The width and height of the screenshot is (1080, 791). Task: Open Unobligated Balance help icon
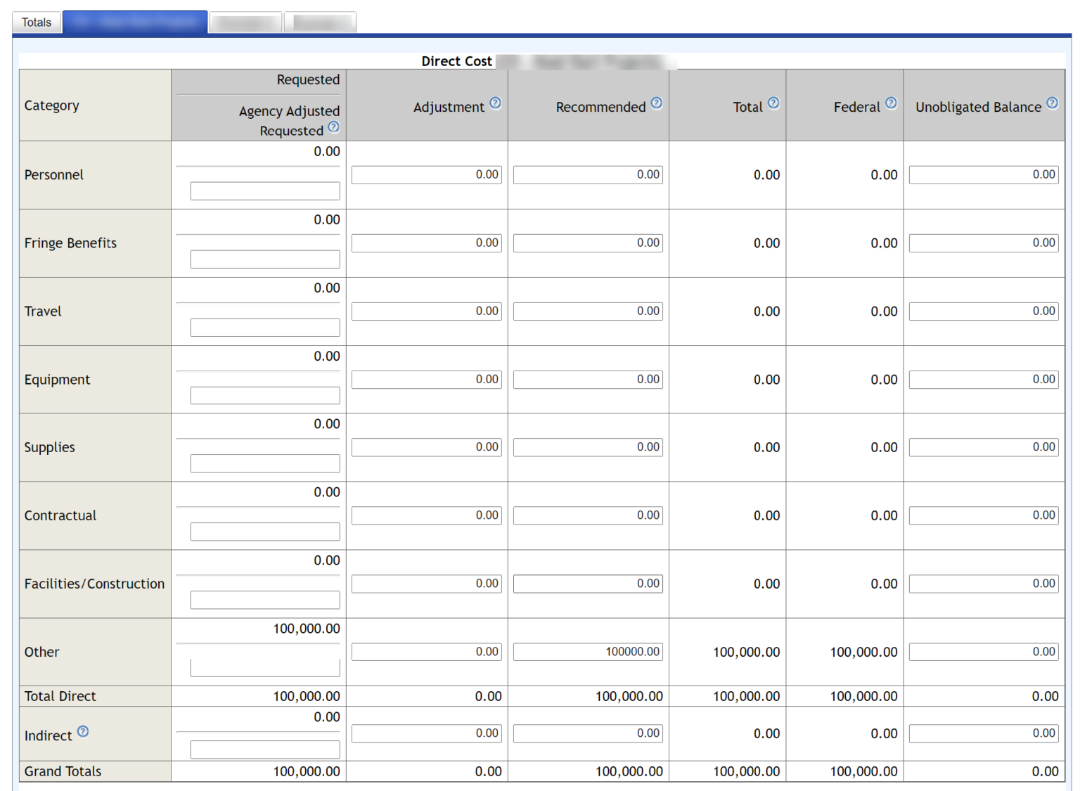1052,103
